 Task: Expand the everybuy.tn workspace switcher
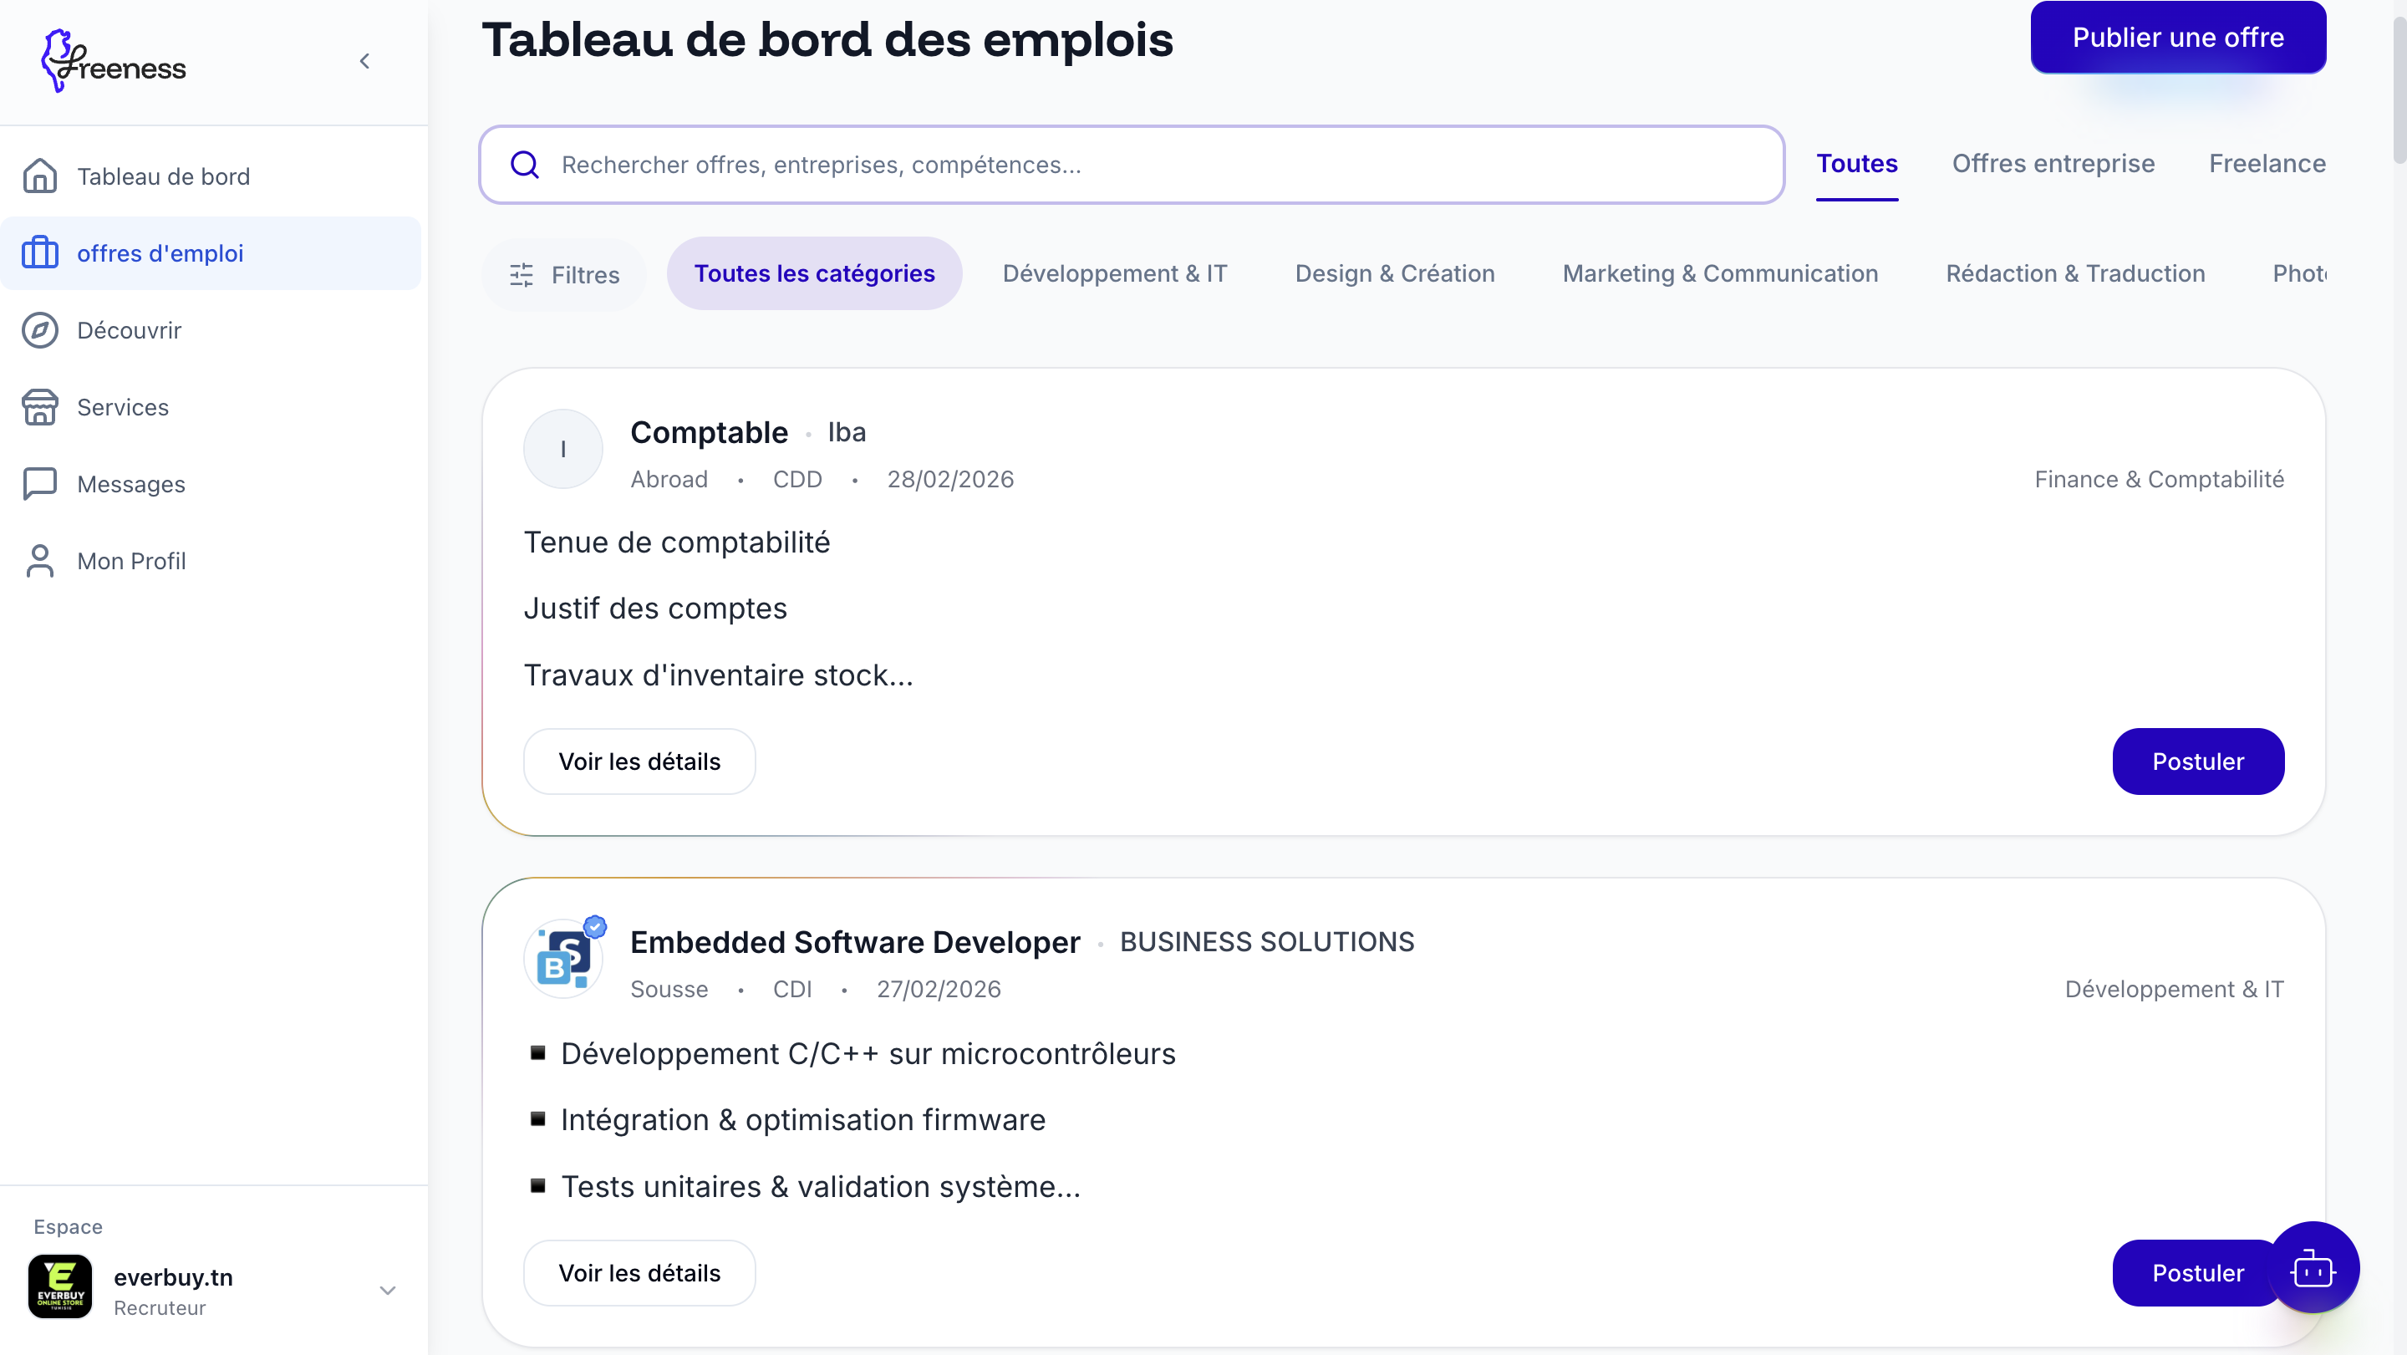pos(387,1291)
